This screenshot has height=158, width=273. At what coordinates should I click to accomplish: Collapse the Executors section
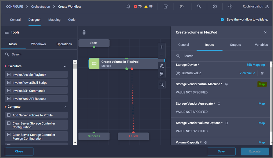pyautogui.click(x=65, y=66)
